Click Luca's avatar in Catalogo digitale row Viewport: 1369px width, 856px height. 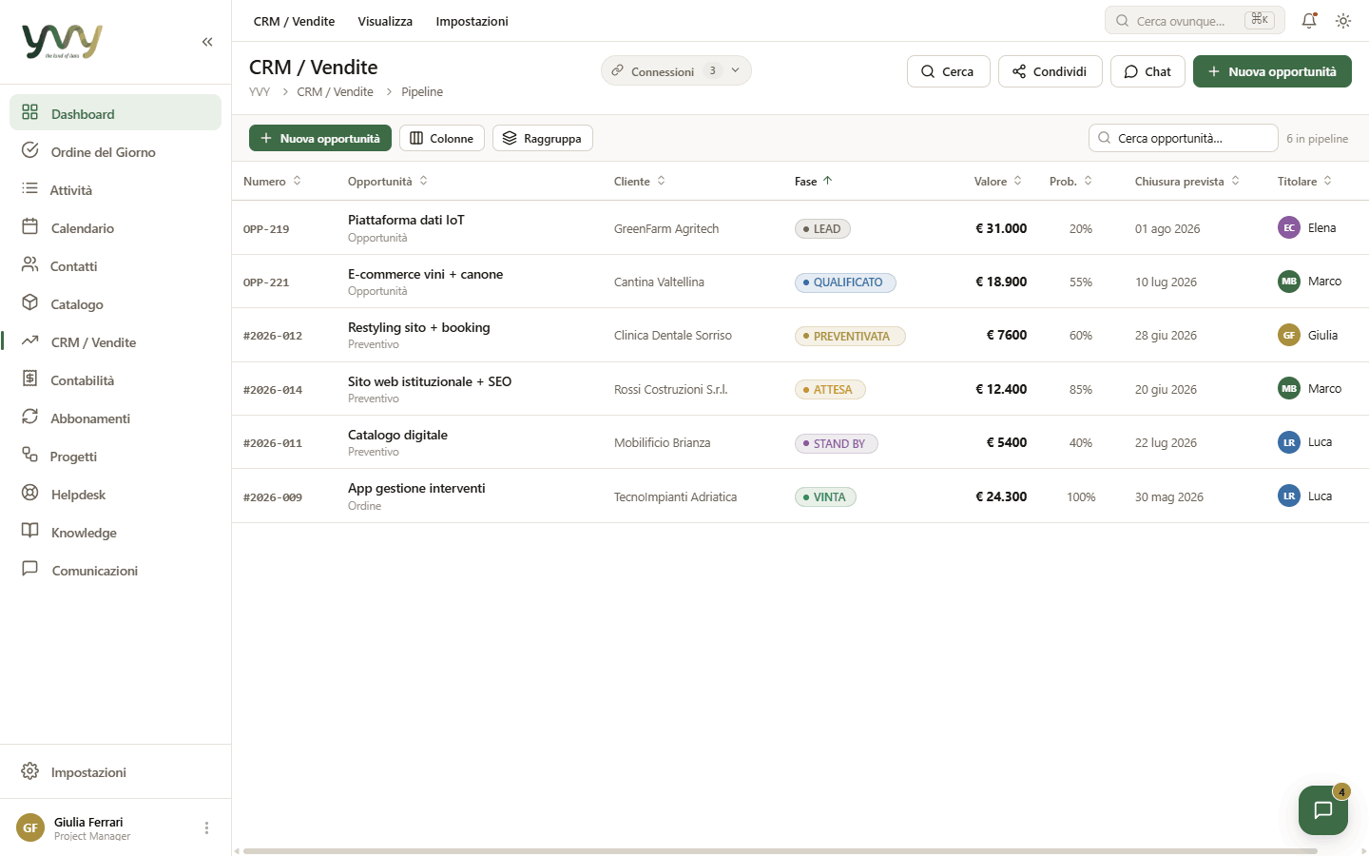(x=1289, y=442)
